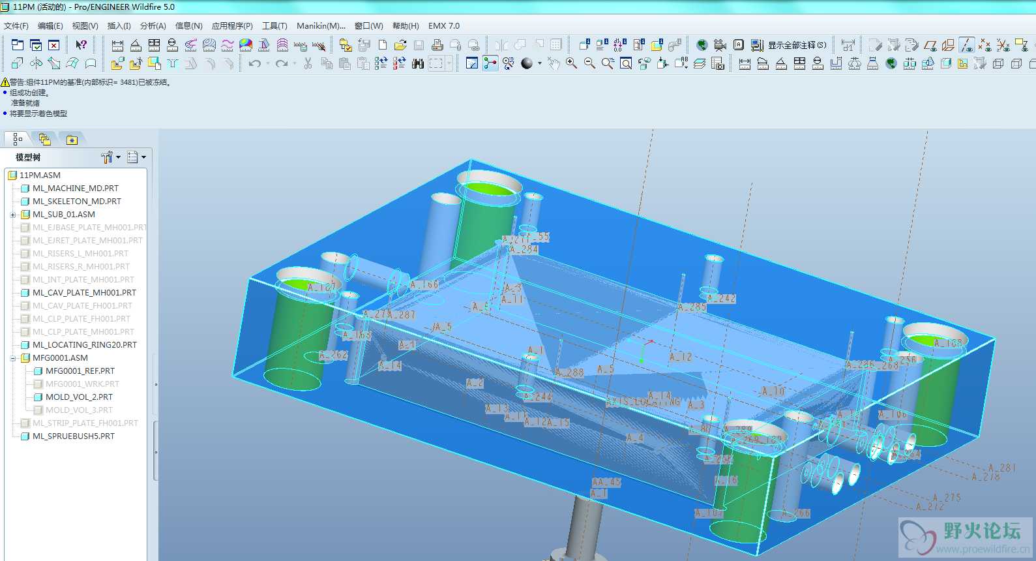Open the diameter measurement tool
1036x561 pixels.
coord(172,45)
